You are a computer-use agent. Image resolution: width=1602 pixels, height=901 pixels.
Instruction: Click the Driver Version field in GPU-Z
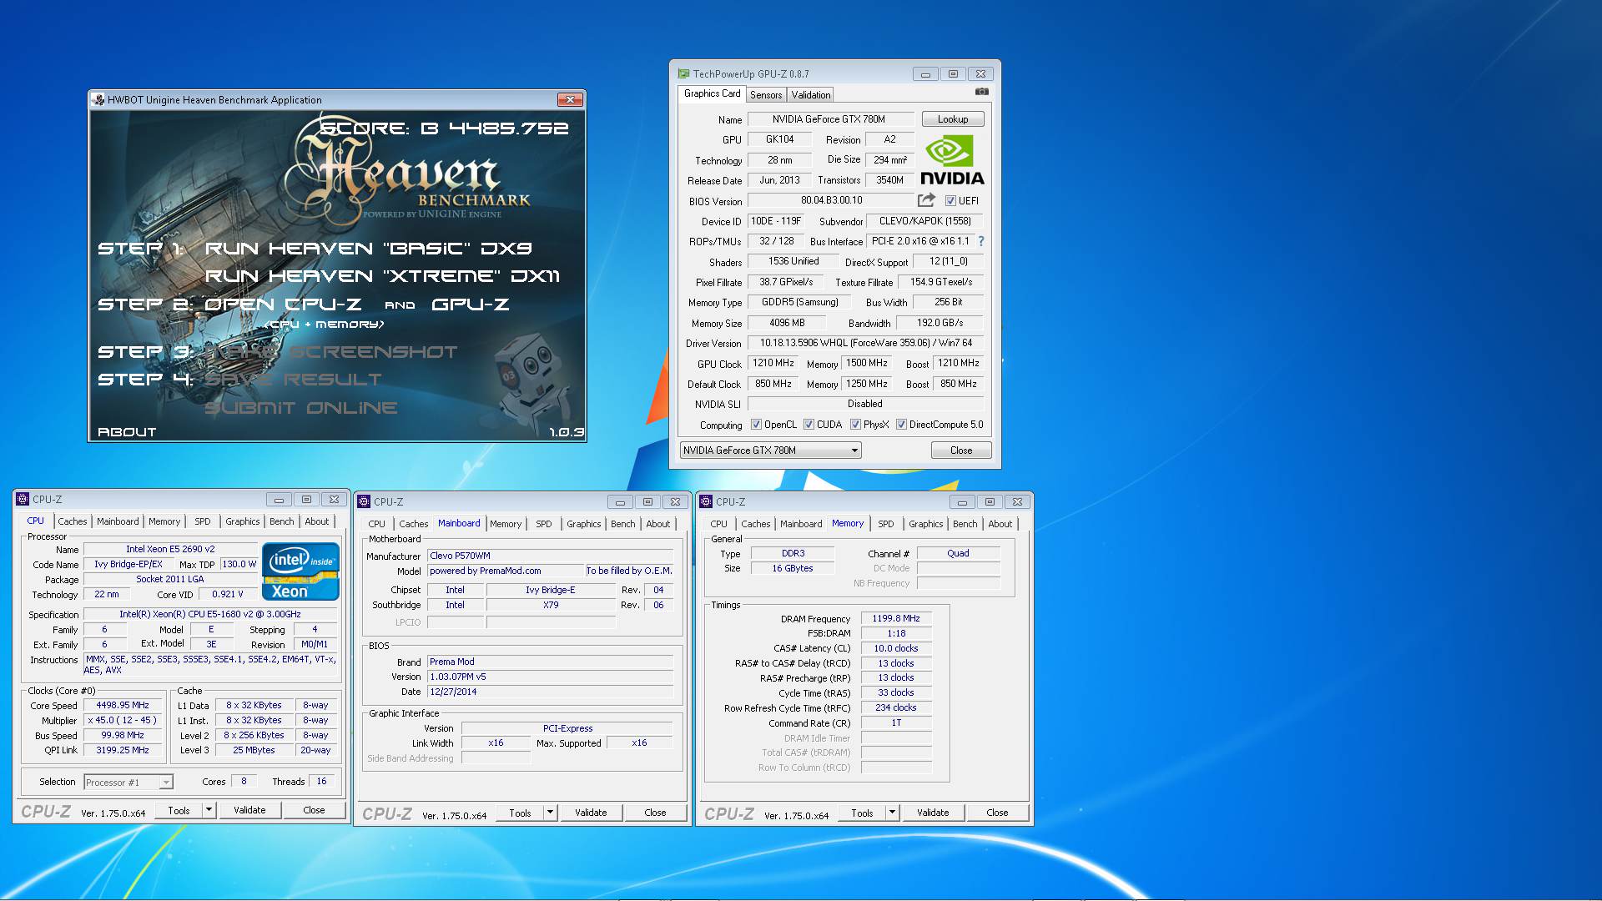[865, 343]
